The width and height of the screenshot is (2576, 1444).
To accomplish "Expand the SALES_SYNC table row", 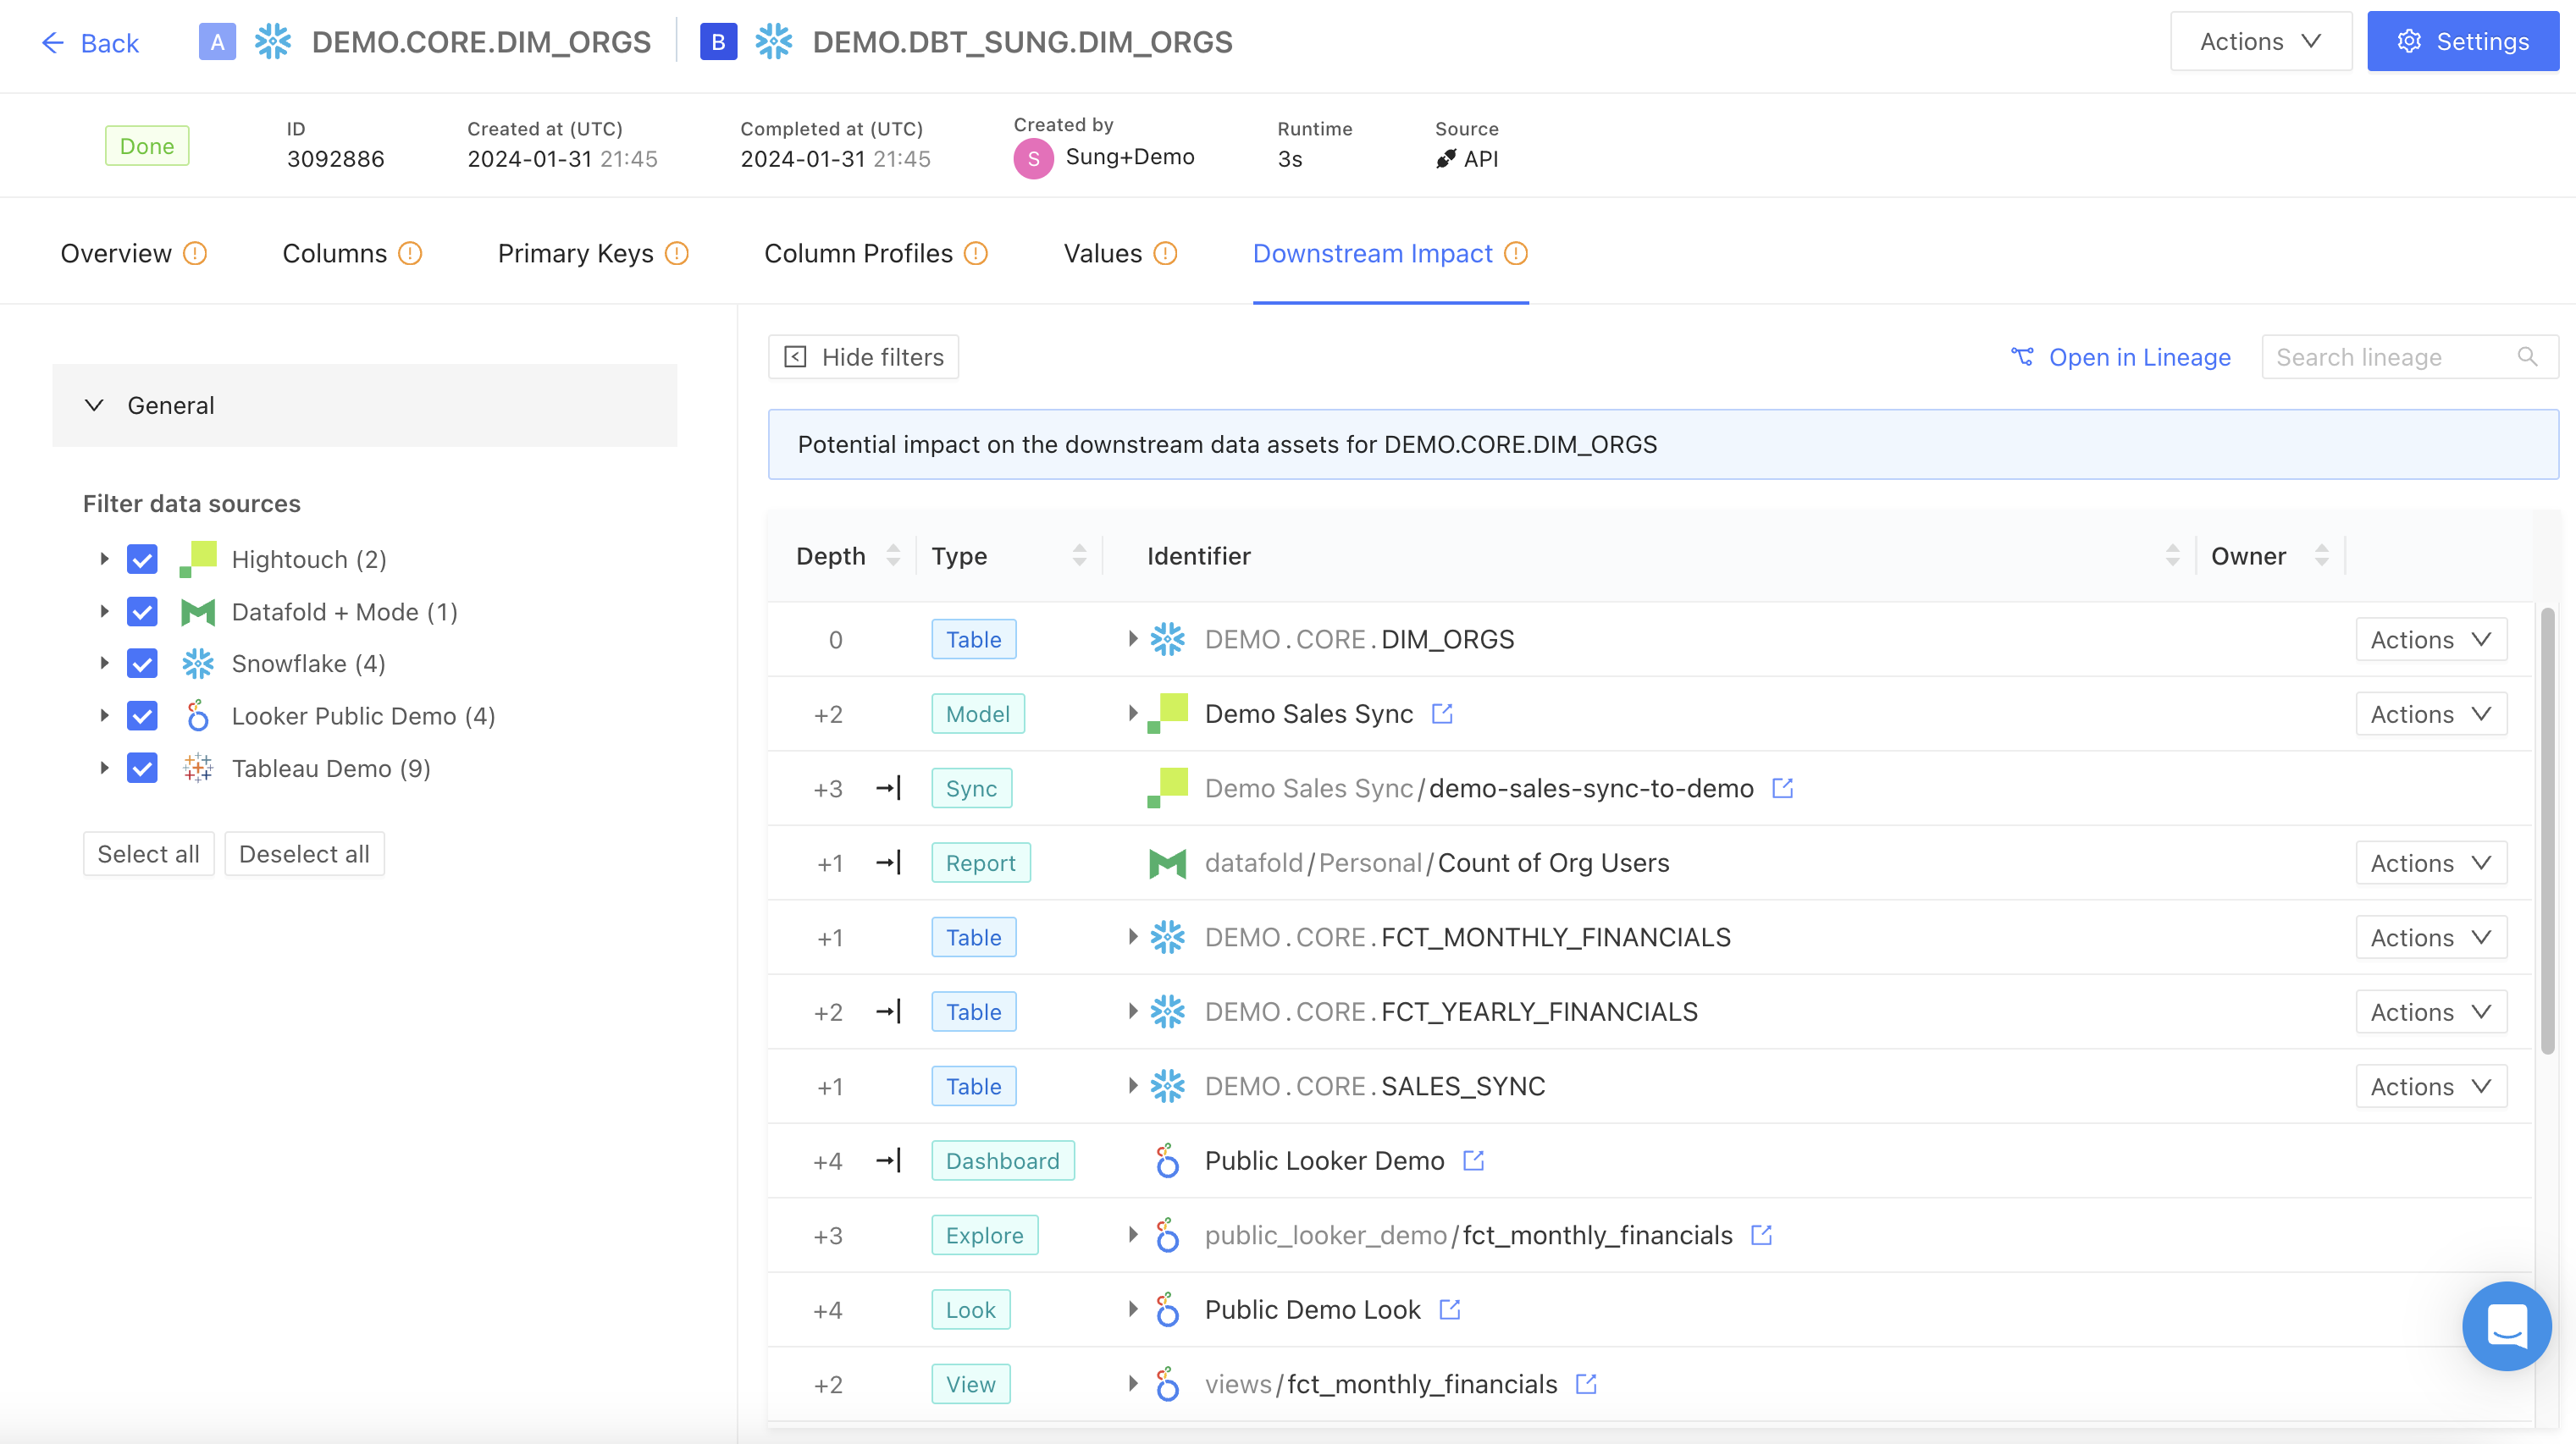I will point(1132,1085).
